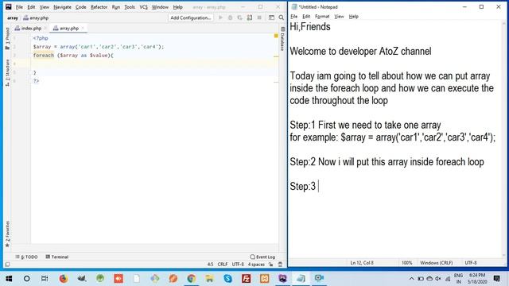Click the array.php breadcrumb in navigation bar
Image resolution: width=509 pixels, height=286 pixels.
tap(36, 17)
